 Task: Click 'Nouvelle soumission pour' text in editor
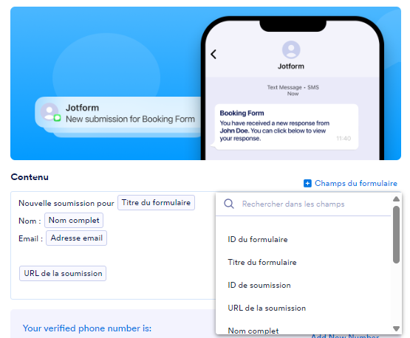pyautogui.click(x=66, y=203)
